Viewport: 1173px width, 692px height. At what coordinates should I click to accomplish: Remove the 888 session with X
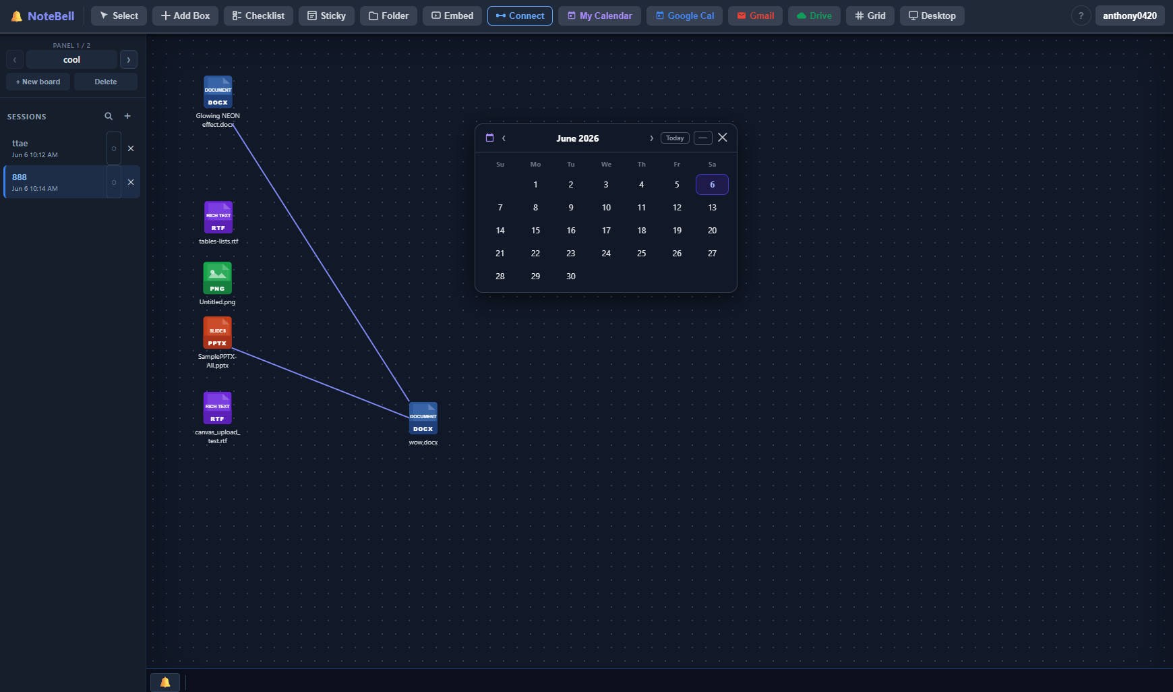point(131,182)
